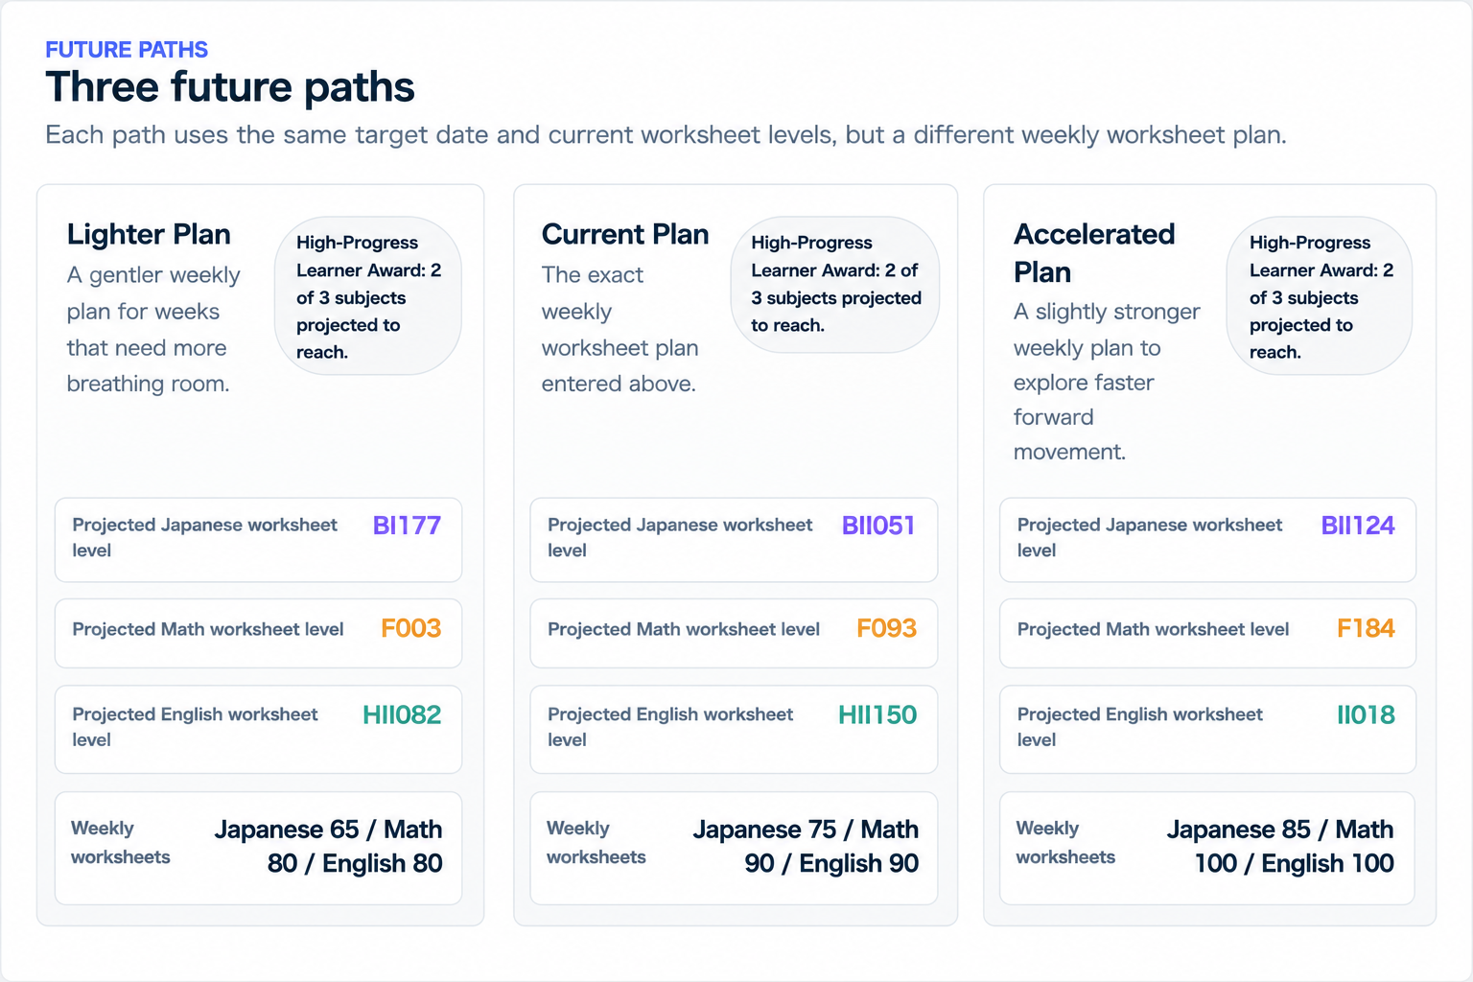The image size is (1473, 982).
Task: Click the II018 projected English level
Action: point(1367,714)
